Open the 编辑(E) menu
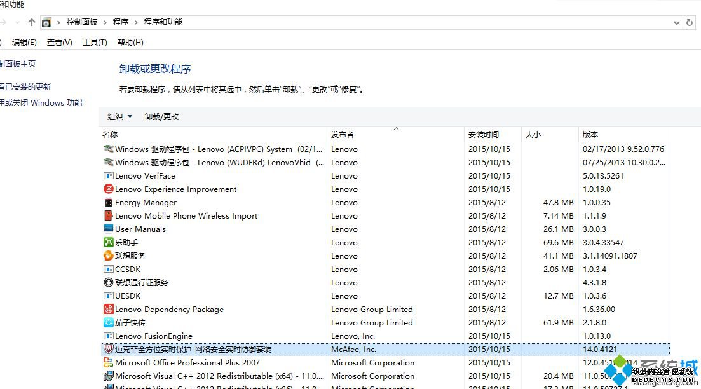This screenshot has width=701, height=389. (x=24, y=43)
